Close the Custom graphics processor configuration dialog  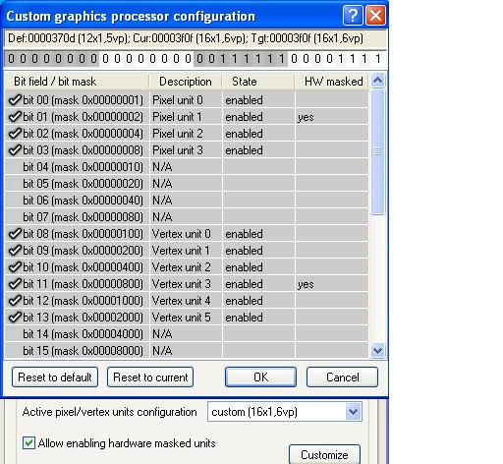point(375,15)
